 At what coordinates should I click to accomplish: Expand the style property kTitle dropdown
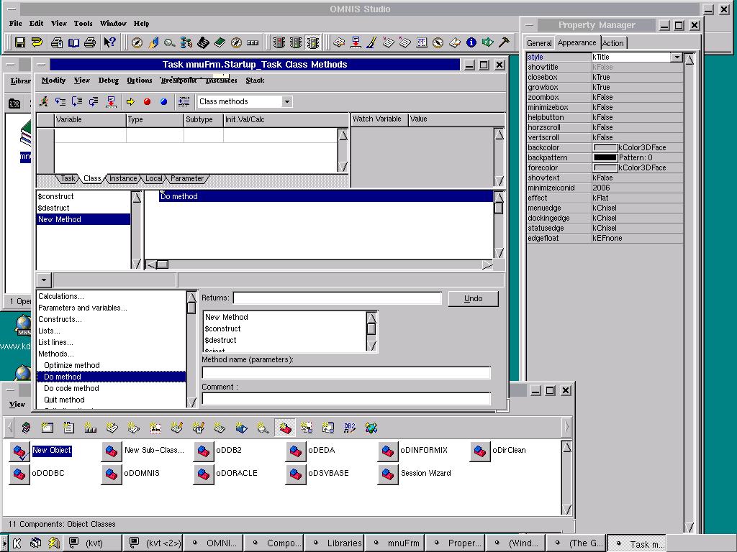pyautogui.click(x=677, y=57)
